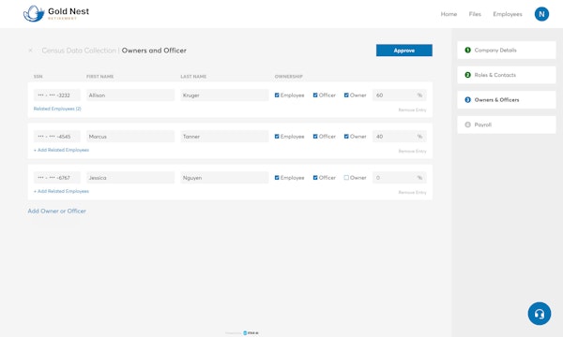
Task: Uncheck Owner for Marcus Tanner
Action: pyautogui.click(x=346, y=137)
